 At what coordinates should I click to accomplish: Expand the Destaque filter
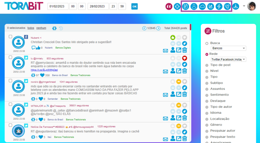(x=207, y=101)
